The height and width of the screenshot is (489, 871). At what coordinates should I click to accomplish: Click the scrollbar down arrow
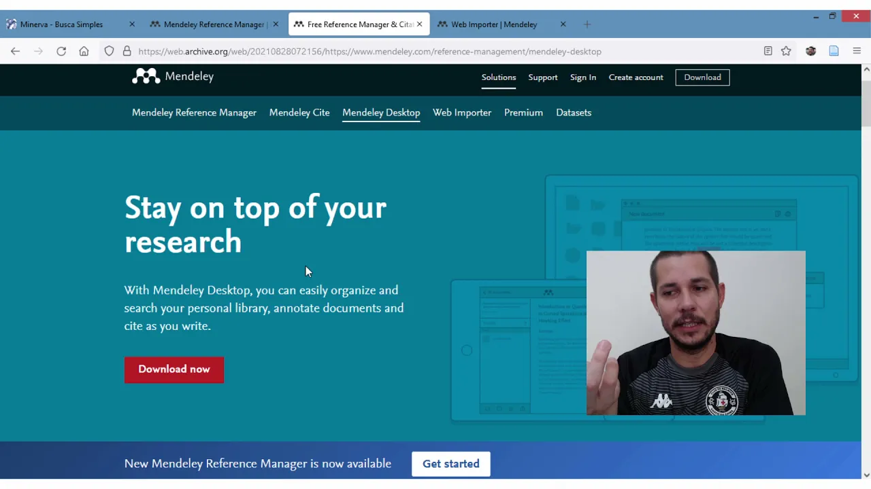866,475
